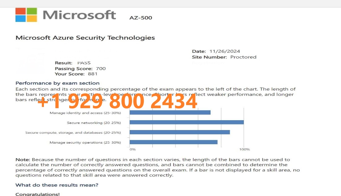Click Your Score 881 value
The height and width of the screenshot is (196, 341).
(93, 74)
